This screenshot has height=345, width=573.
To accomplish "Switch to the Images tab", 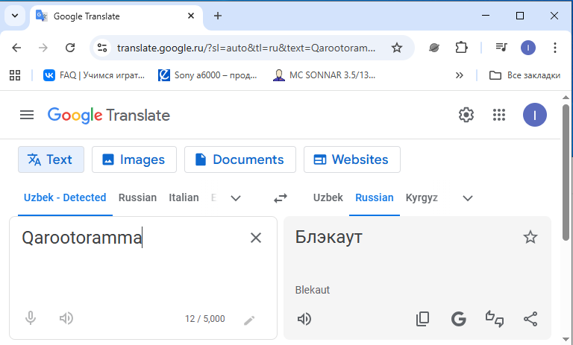I will pyautogui.click(x=134, y=159).
